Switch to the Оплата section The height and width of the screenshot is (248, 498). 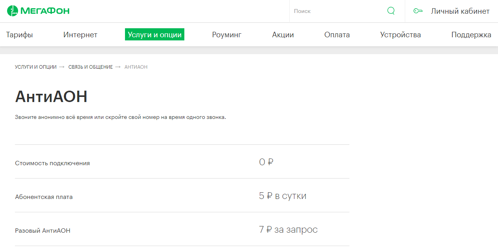[x=337, y=35]
